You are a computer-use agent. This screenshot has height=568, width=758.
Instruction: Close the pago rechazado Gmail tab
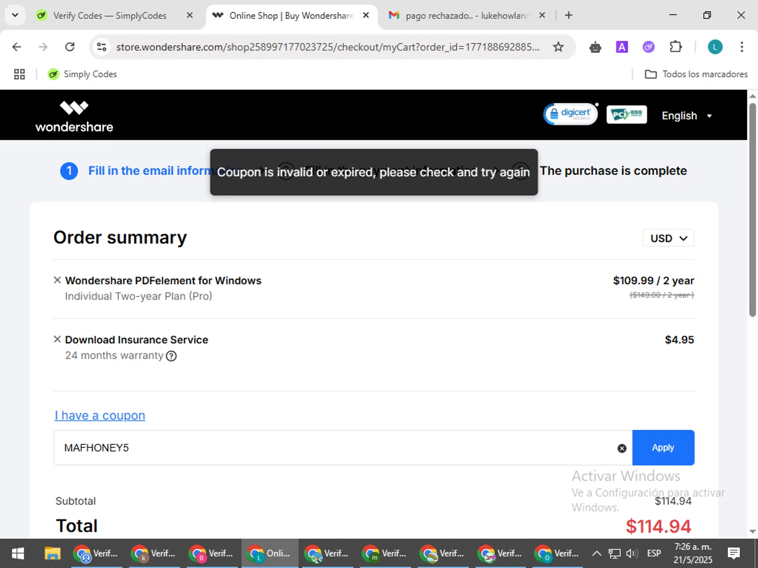pos(542,15)
